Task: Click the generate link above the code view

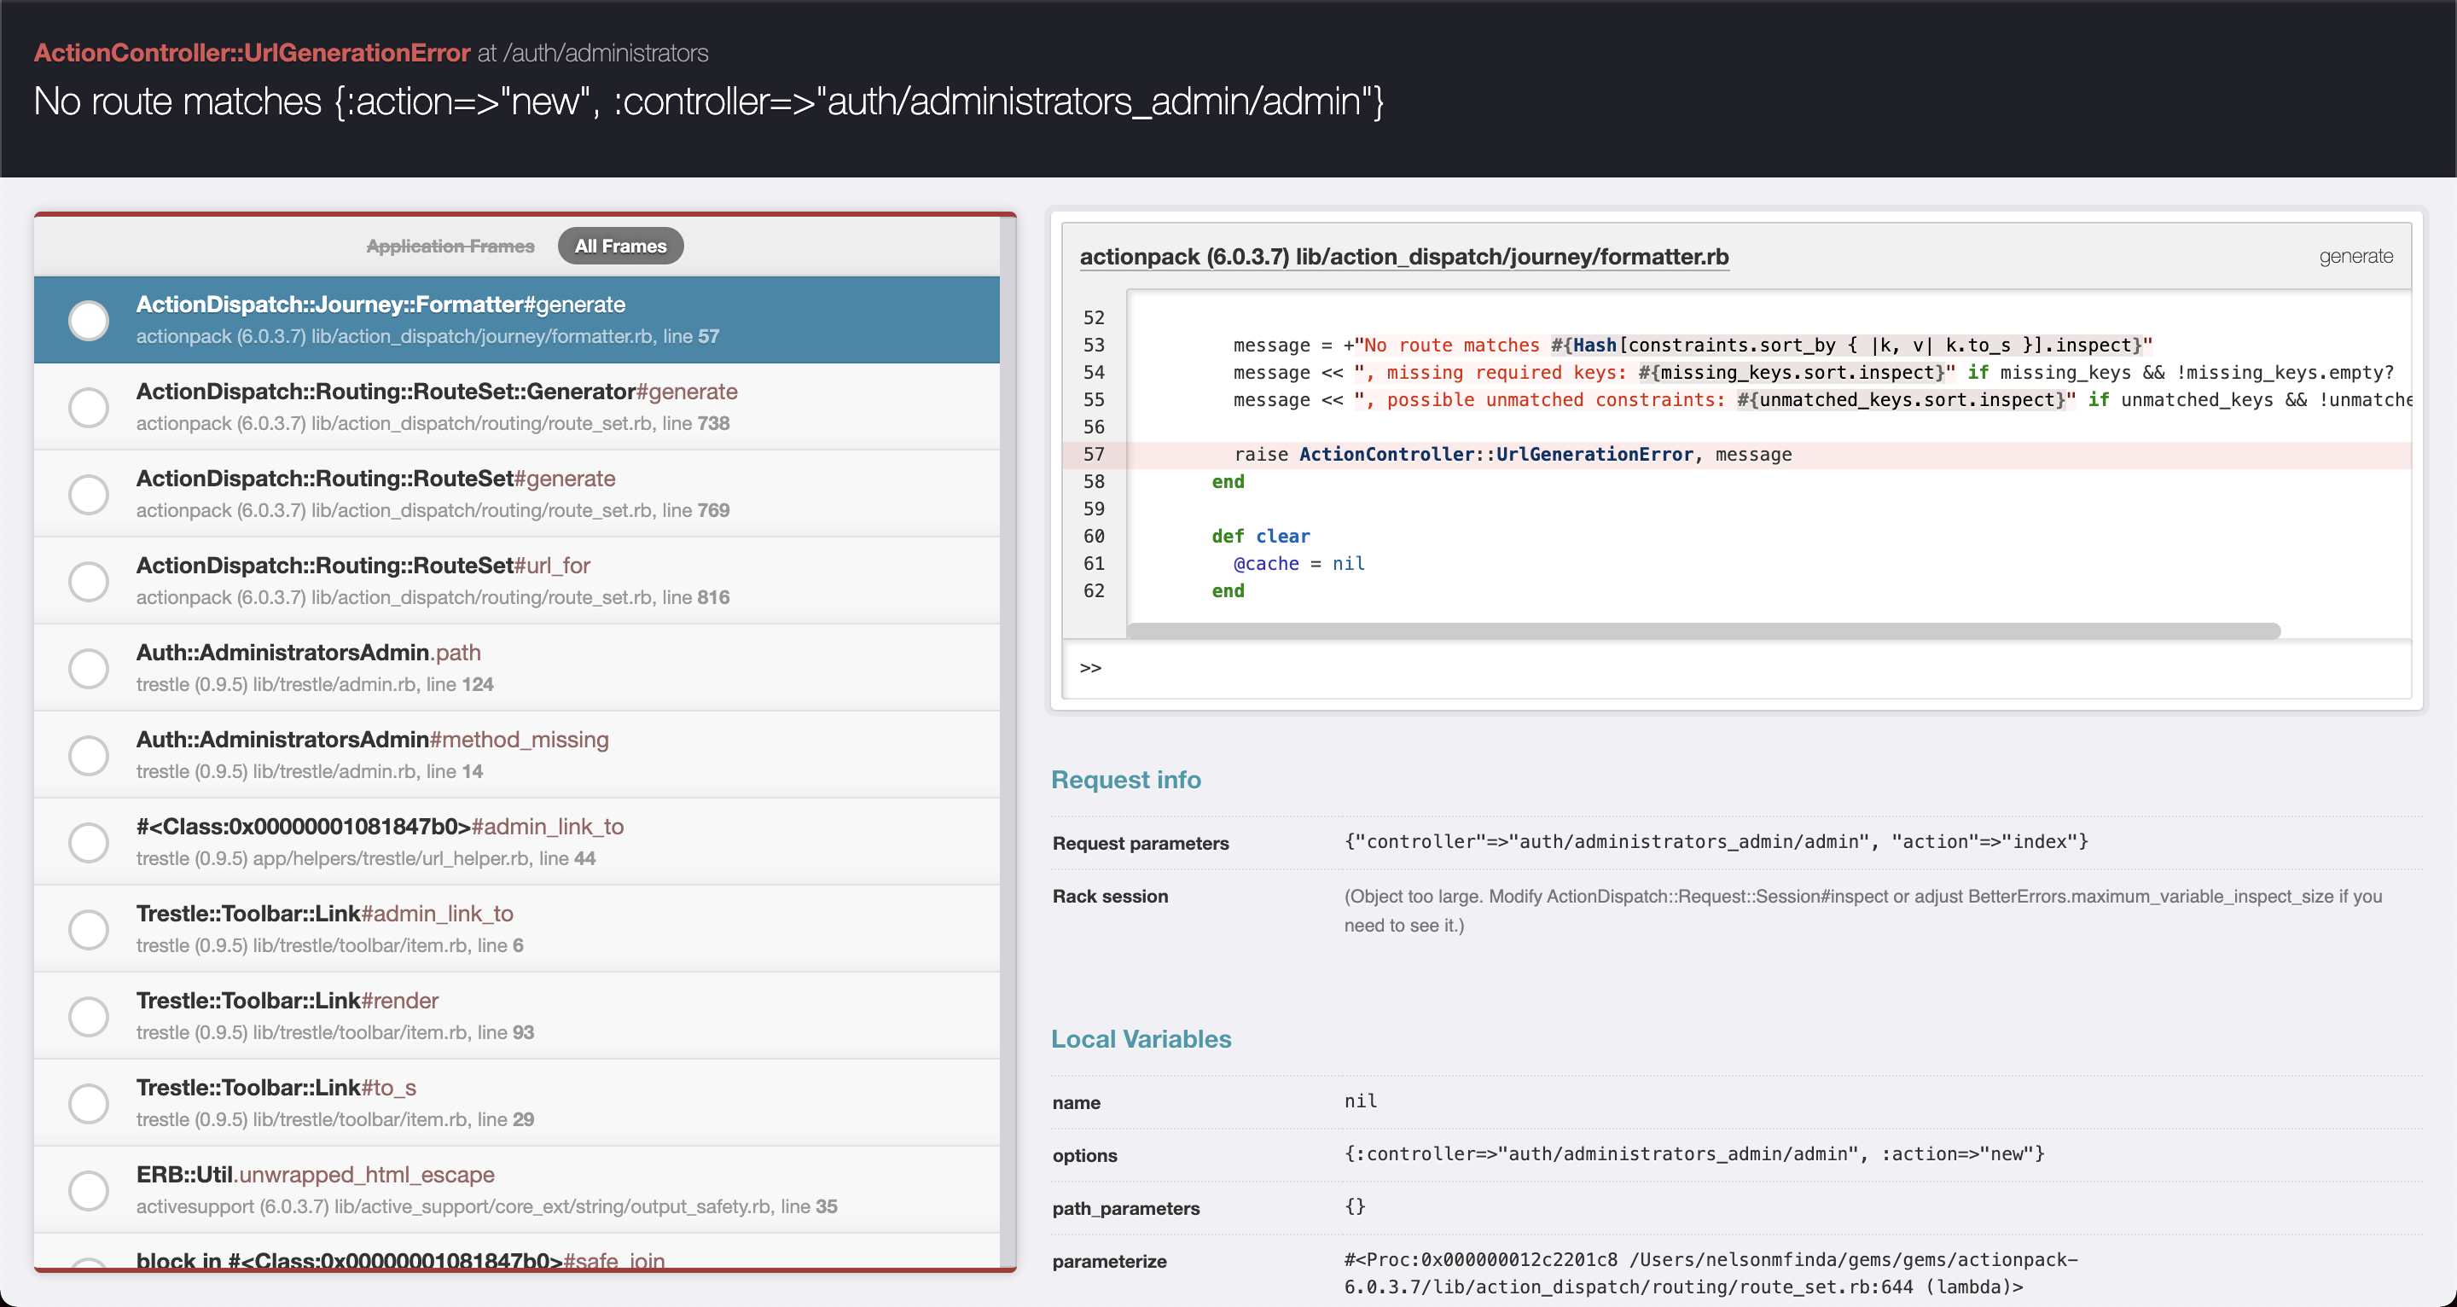Action: (2355, 256)
